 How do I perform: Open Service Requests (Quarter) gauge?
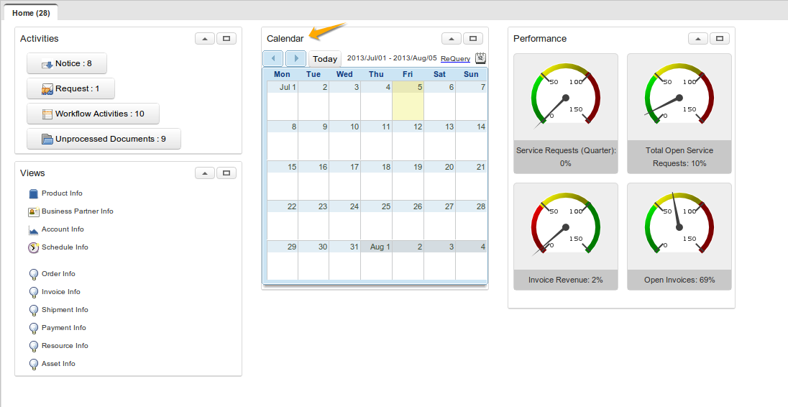[x=566, y=96]
